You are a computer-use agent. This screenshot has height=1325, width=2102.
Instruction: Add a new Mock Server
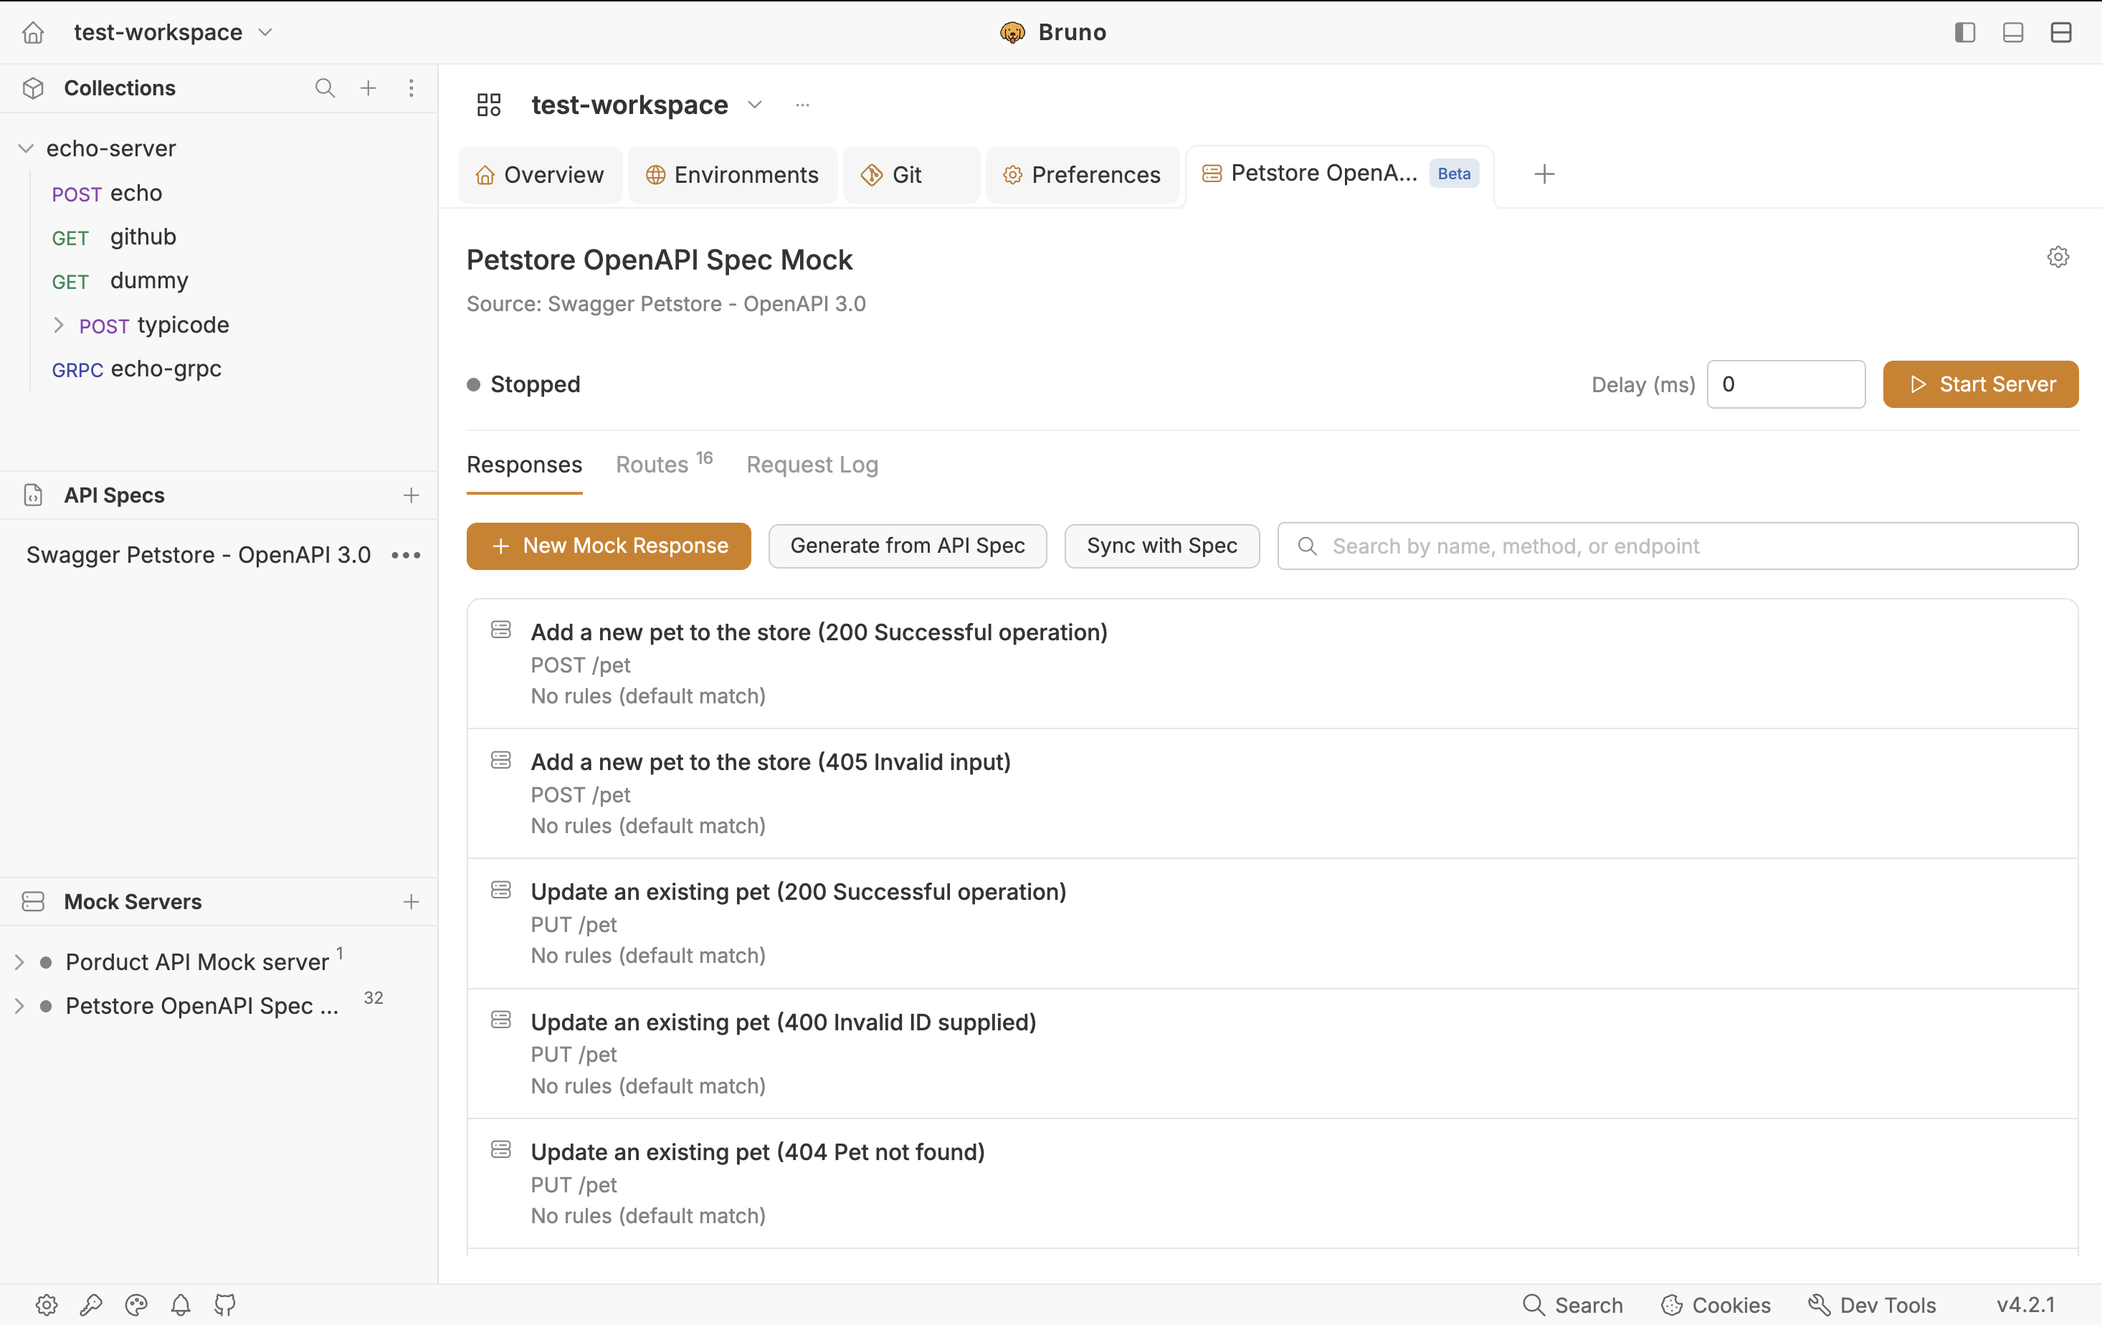click(x=411, y=902)
